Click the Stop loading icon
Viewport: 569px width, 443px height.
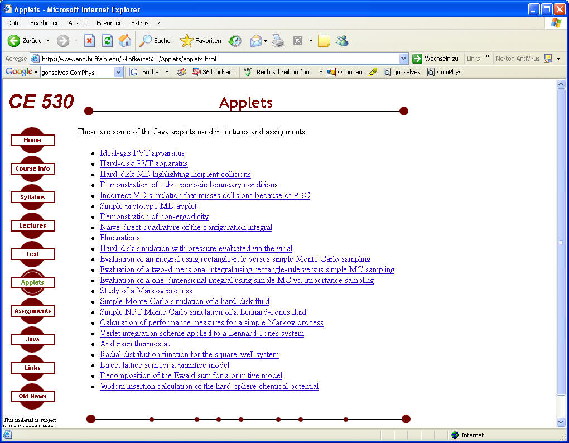(89, 41)
